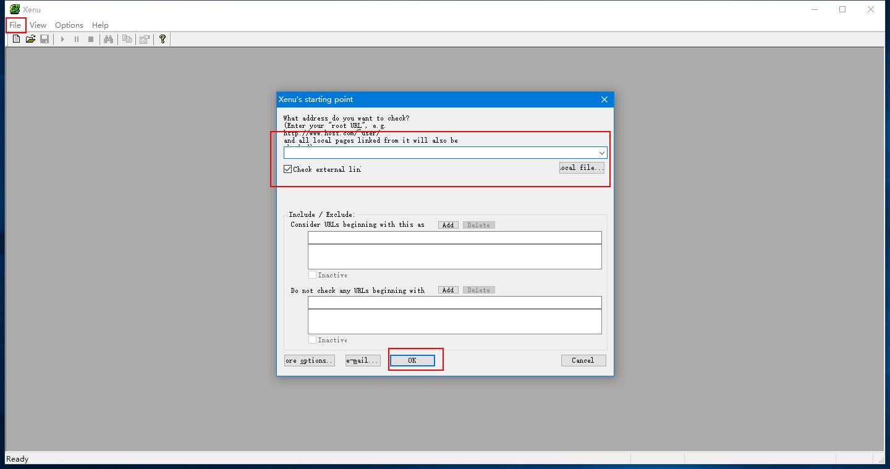
Task: Click the New document toolbar icon
Action: point(16,39)
